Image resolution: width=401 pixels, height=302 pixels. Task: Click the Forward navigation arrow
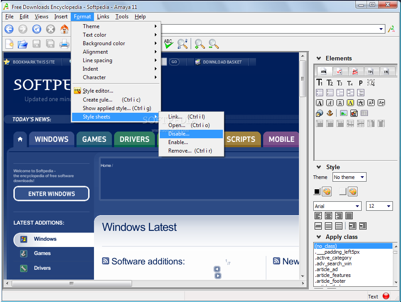click(x=23, y=29)
